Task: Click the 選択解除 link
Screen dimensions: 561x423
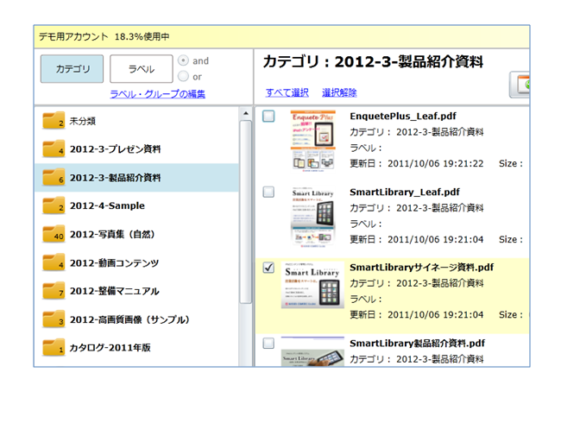Action: point(339,92)
